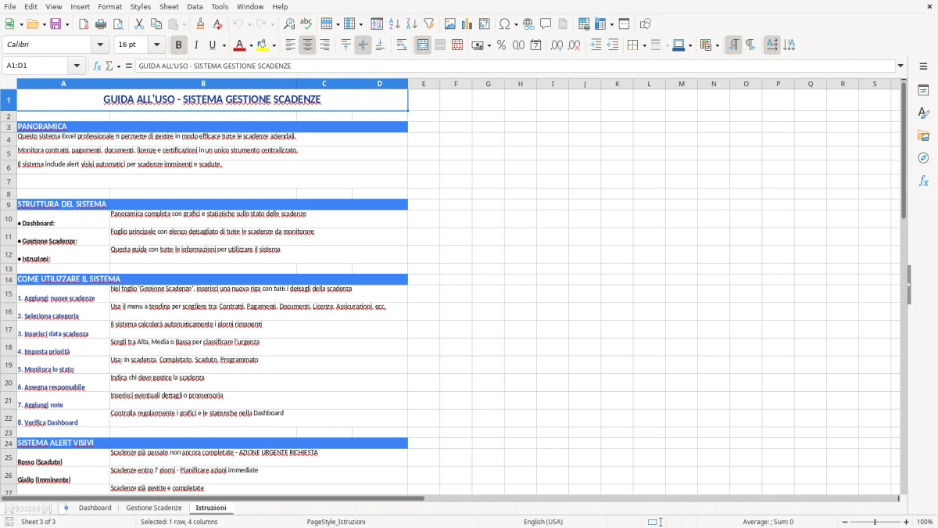
Task: Toggle Align Left
Action: 290,45
